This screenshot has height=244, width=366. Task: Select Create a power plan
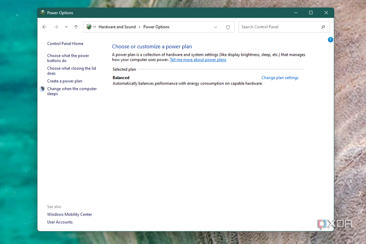(x=65, y=81)
